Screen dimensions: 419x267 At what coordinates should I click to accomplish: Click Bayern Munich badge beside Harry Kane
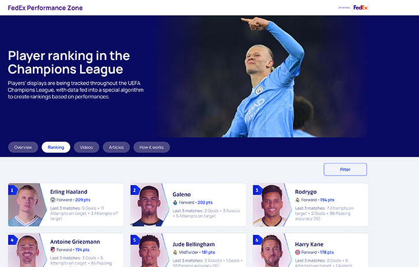tap(297, 253)
